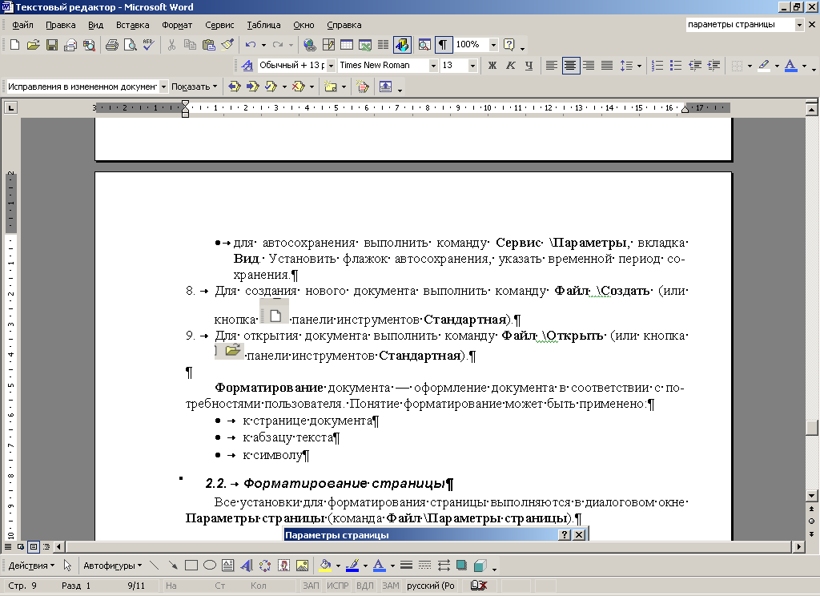Align text to the left
This screenshot has height=596, width=820.
coord(551,66)
